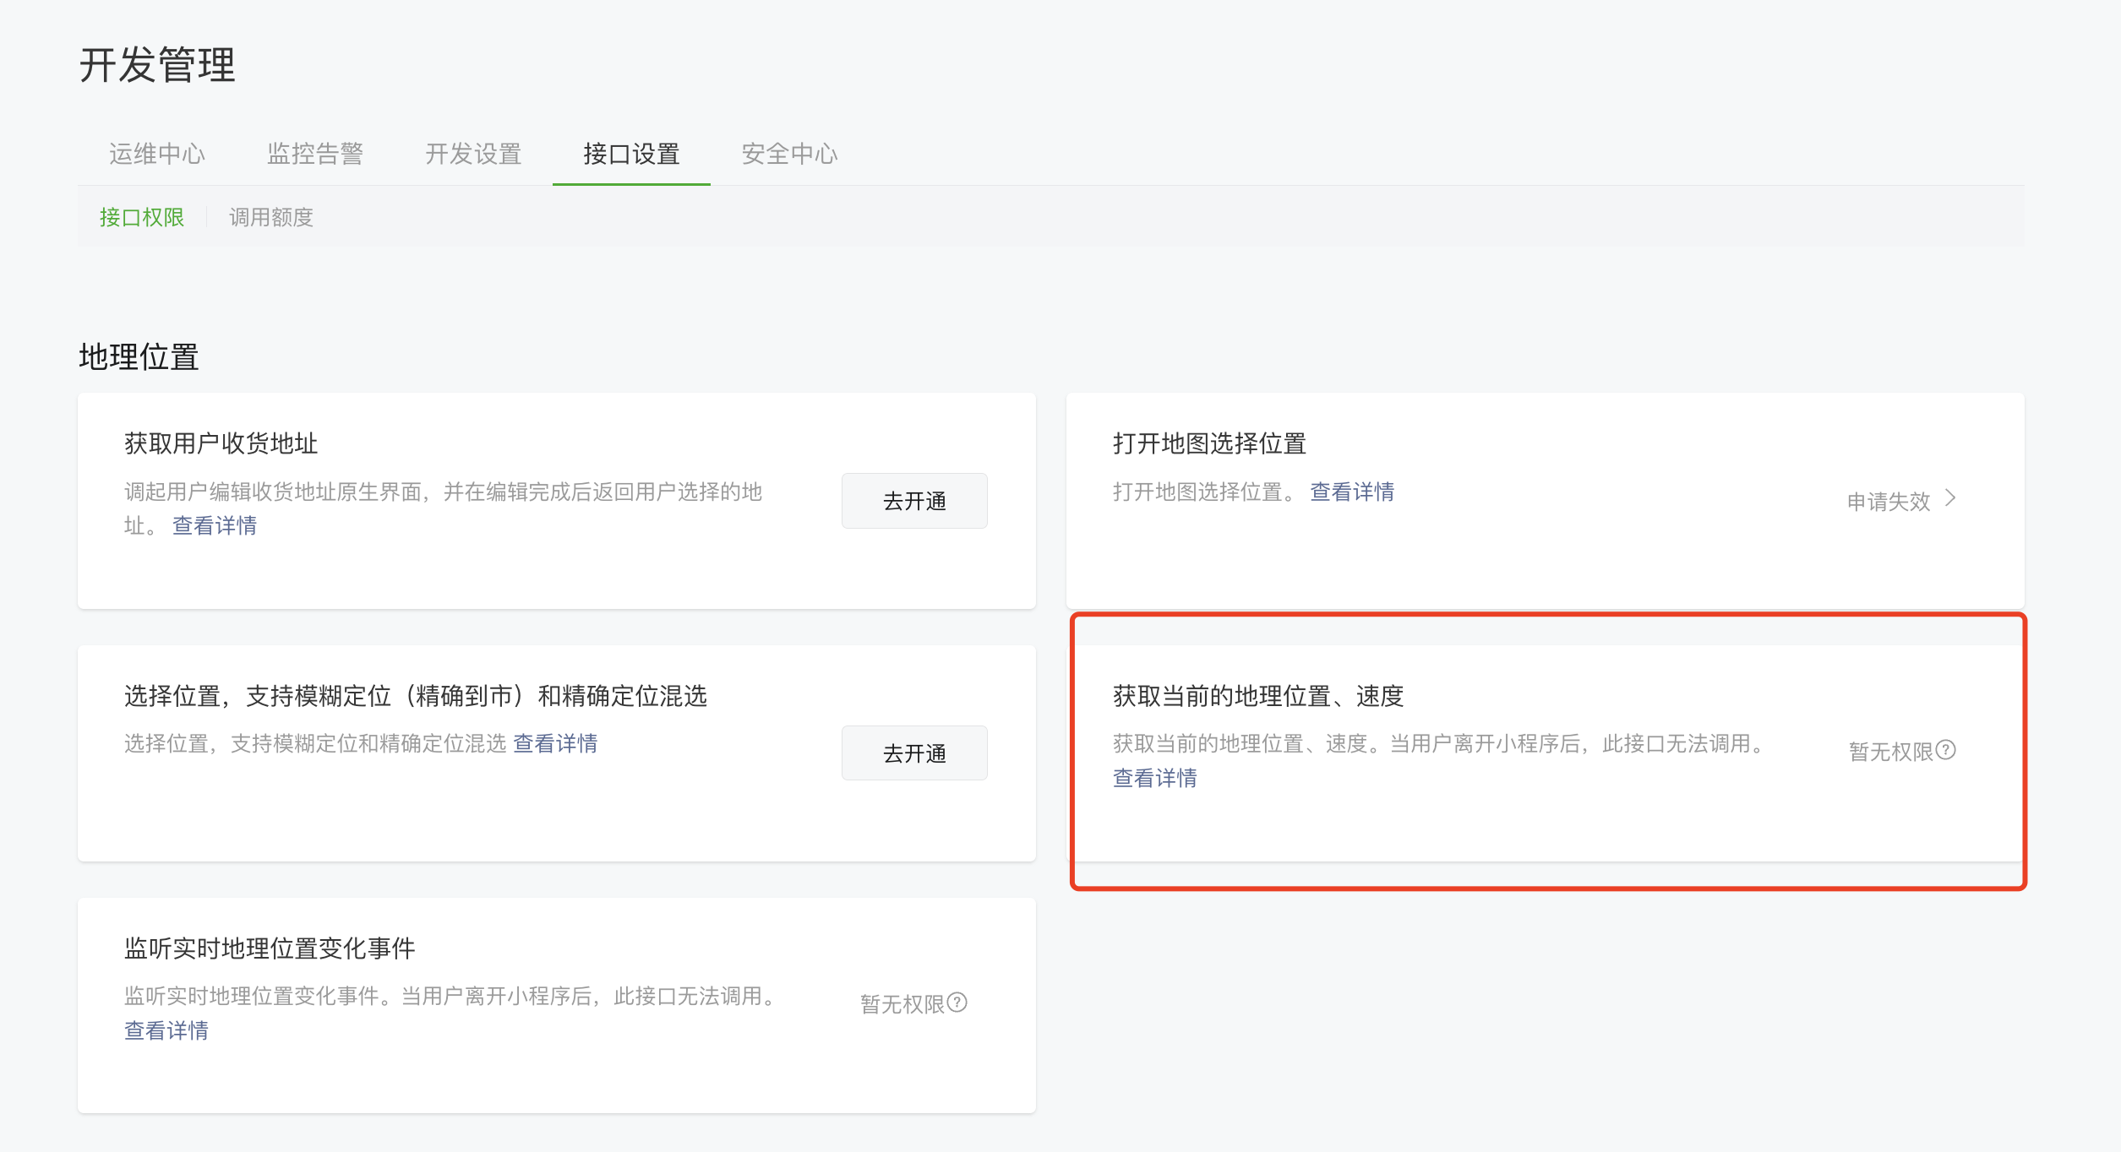2121x1152 pixels.
Task: Open 查看详情 under 监听实时地理位置变化事件
Action: point(166,1031)
